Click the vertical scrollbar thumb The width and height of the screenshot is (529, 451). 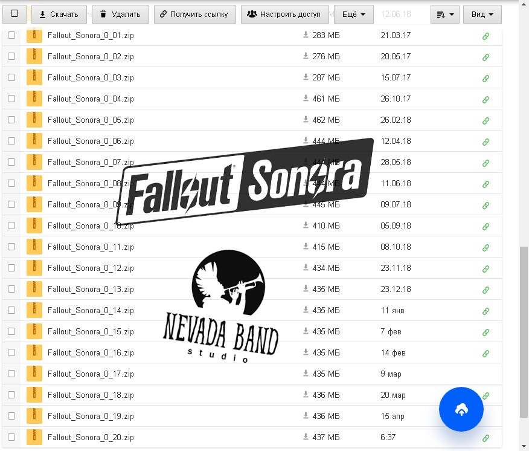524,332
